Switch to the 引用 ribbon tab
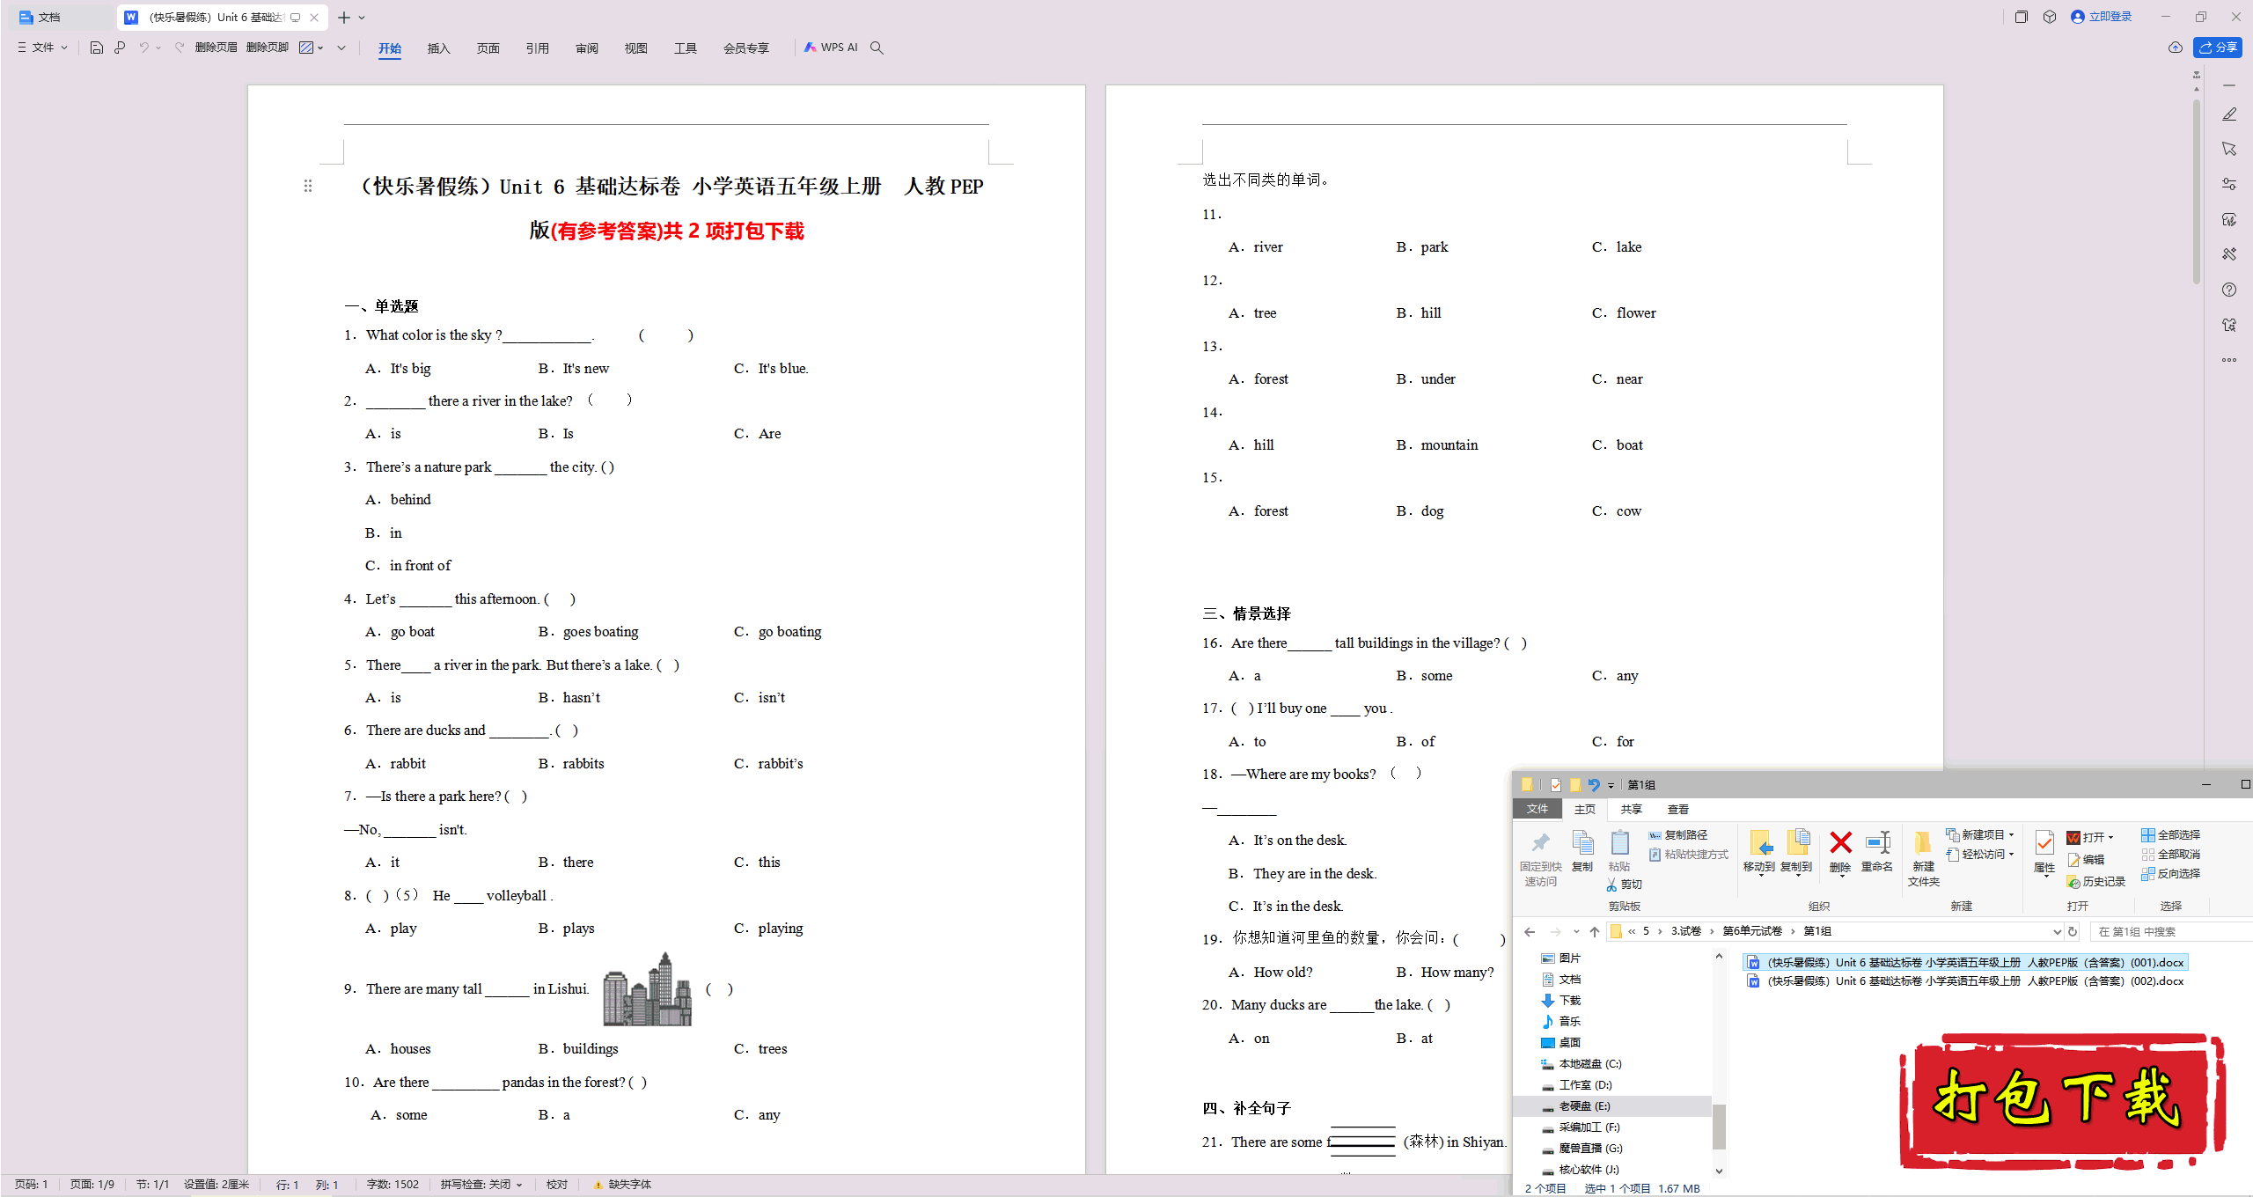This screenshot has height=1197, width=2253. (x=537, y=48)
